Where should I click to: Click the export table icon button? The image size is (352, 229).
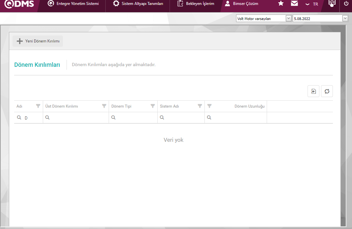coord(313,91)
